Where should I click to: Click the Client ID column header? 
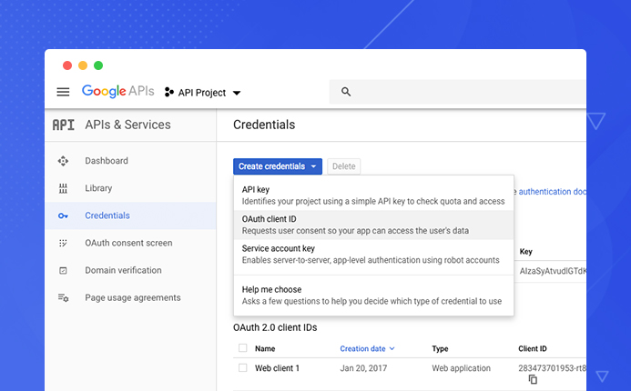(533, 349)
